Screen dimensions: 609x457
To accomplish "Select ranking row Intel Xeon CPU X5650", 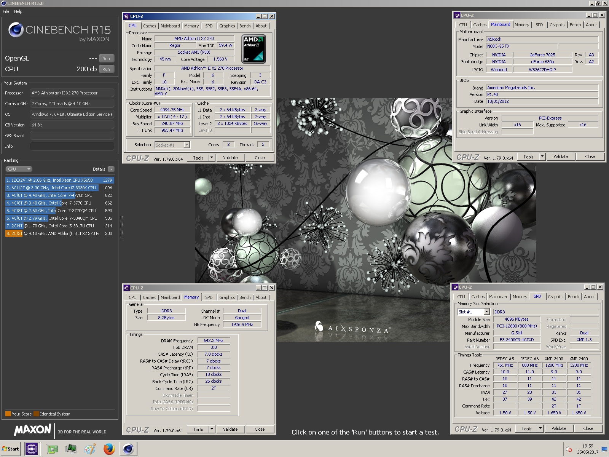I will (60, 180).
